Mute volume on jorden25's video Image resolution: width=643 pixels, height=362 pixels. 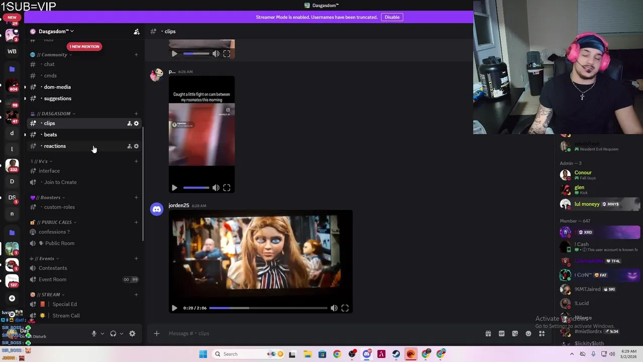coord(334,308)
